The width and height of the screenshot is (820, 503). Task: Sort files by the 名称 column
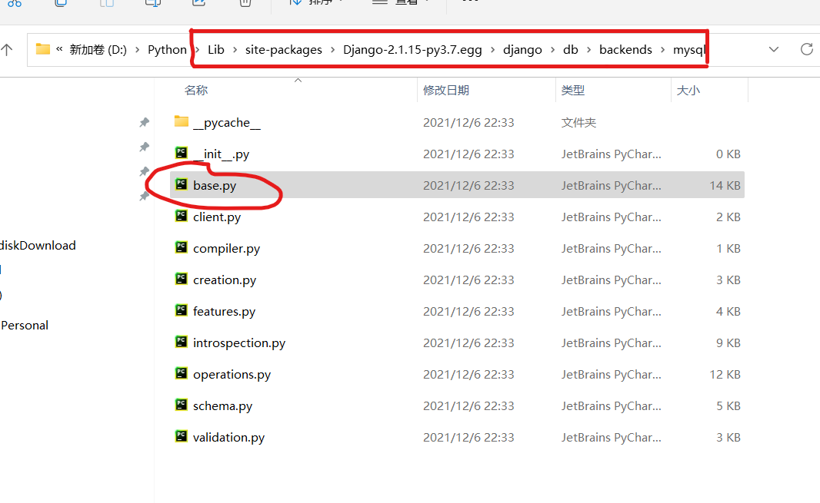tap(196, 91)
